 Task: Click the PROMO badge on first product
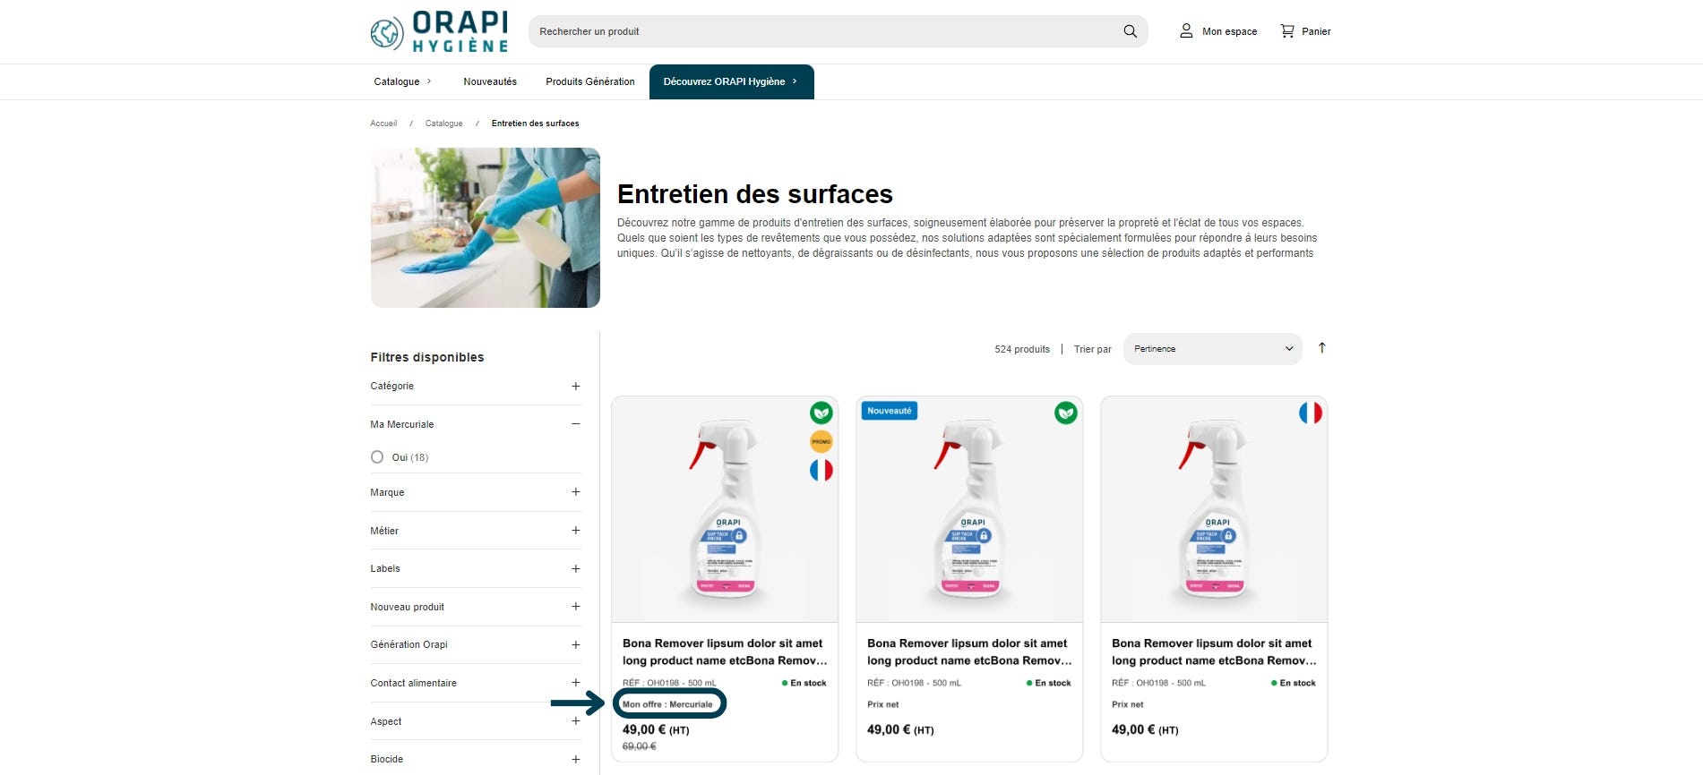[821, 441]
